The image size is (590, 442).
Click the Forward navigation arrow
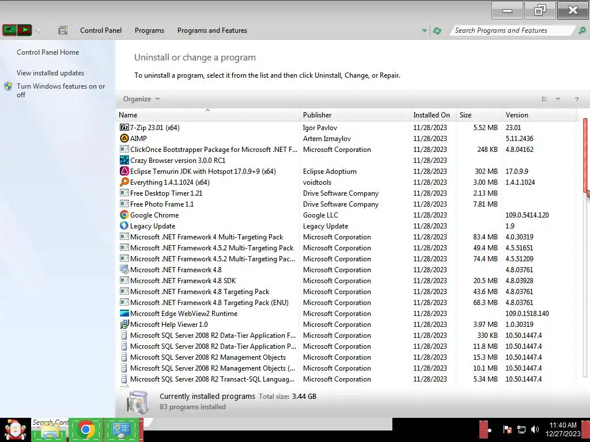coord(24,30)
